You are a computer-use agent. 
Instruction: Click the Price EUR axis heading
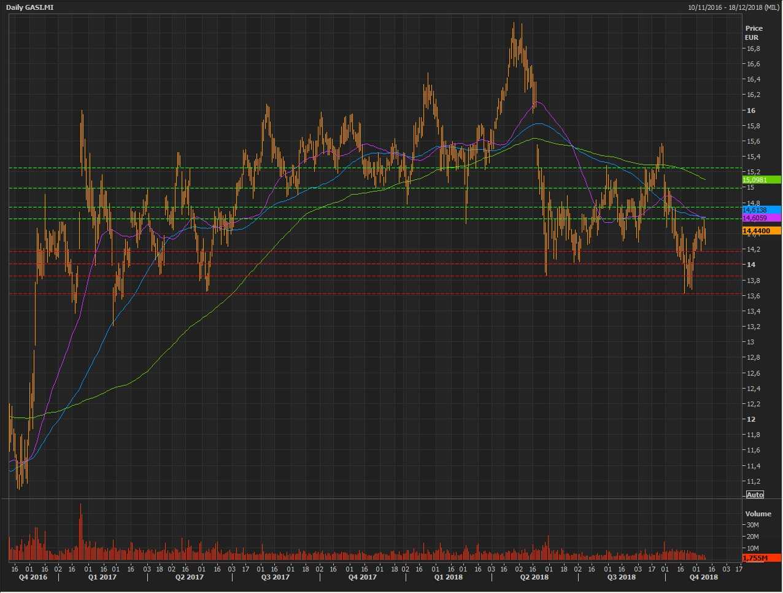pyautogui.click(x=754, y=33)
